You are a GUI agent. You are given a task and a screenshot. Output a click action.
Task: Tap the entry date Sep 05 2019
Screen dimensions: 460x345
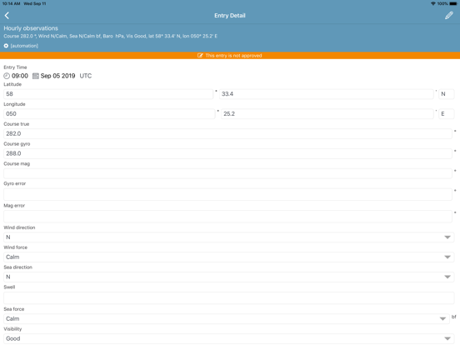(x=57, y=76)
